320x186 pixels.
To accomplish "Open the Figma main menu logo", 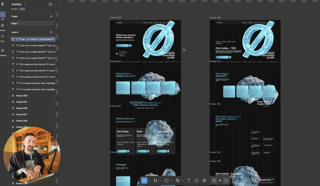I will [3, 4].
